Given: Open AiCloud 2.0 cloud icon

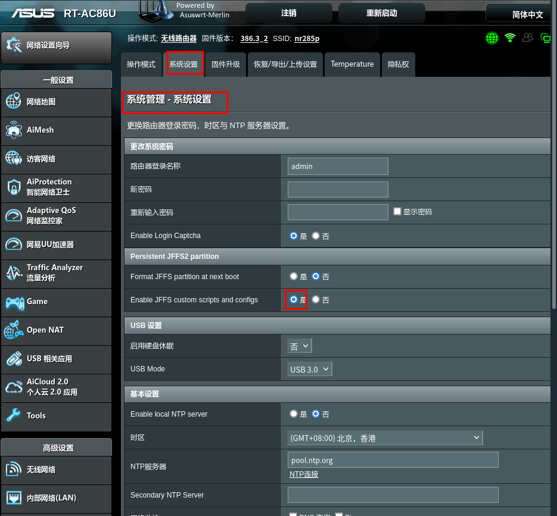Looking at the screenshot, I should (14, 387).
